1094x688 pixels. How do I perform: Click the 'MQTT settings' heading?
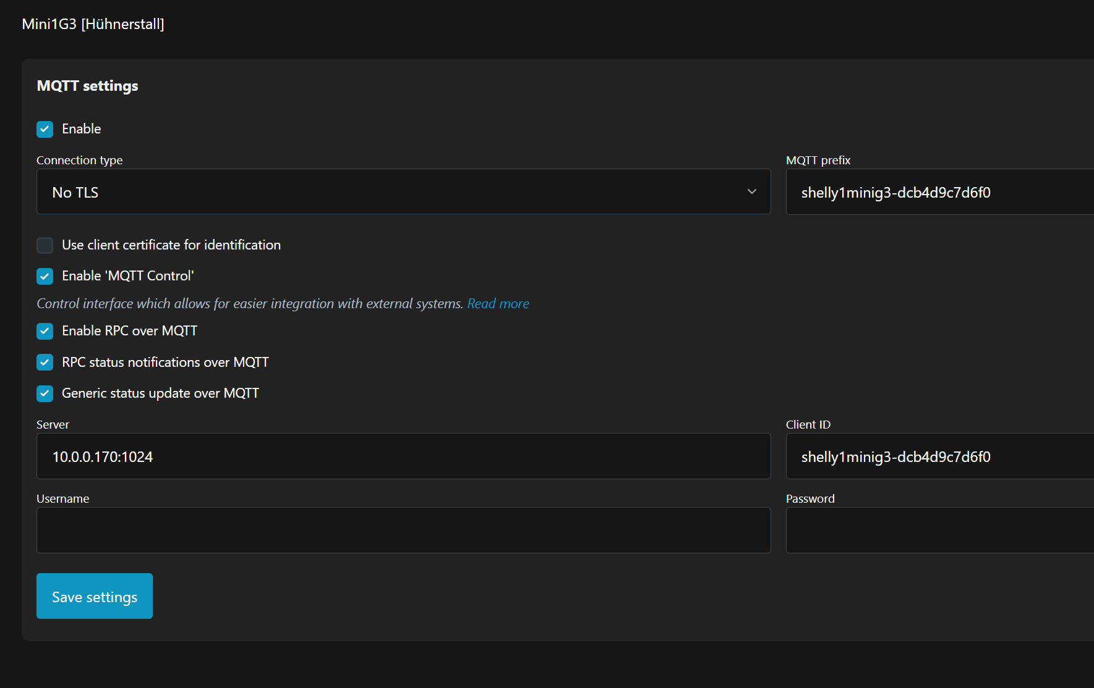coord(87,86)
